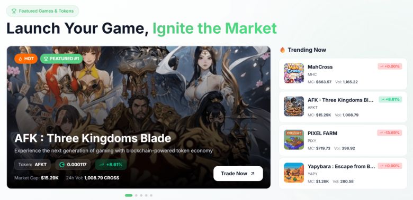413x200 pixels.
Task: Click the -13.69% badge on PIXEL FARM
Action: (x=390, y=133)
